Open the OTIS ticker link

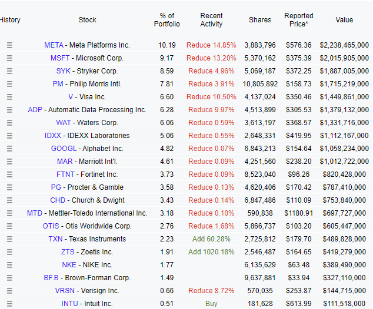(51, 226)
